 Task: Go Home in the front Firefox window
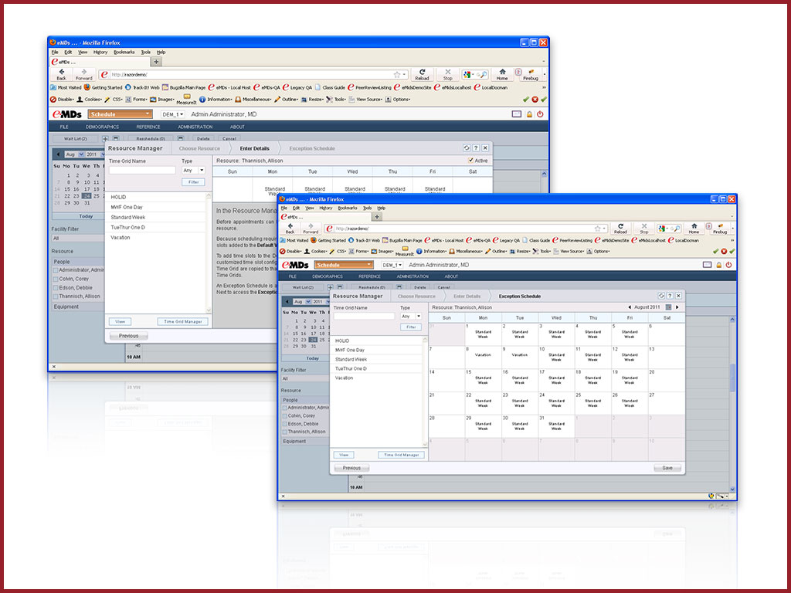tap(694, 229)
